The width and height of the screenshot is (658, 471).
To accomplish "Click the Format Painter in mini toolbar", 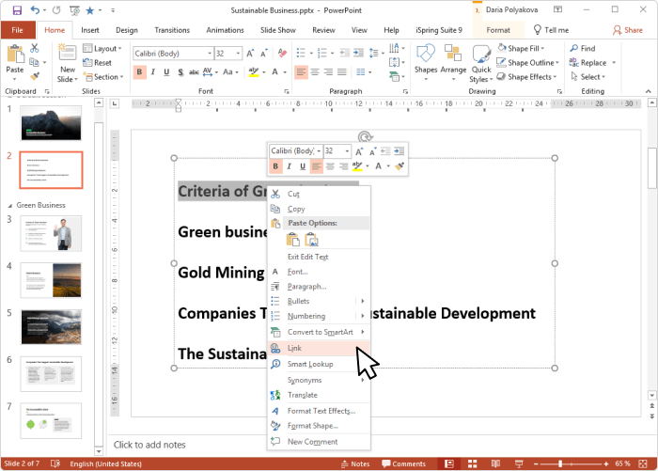I will click(399, 166).
